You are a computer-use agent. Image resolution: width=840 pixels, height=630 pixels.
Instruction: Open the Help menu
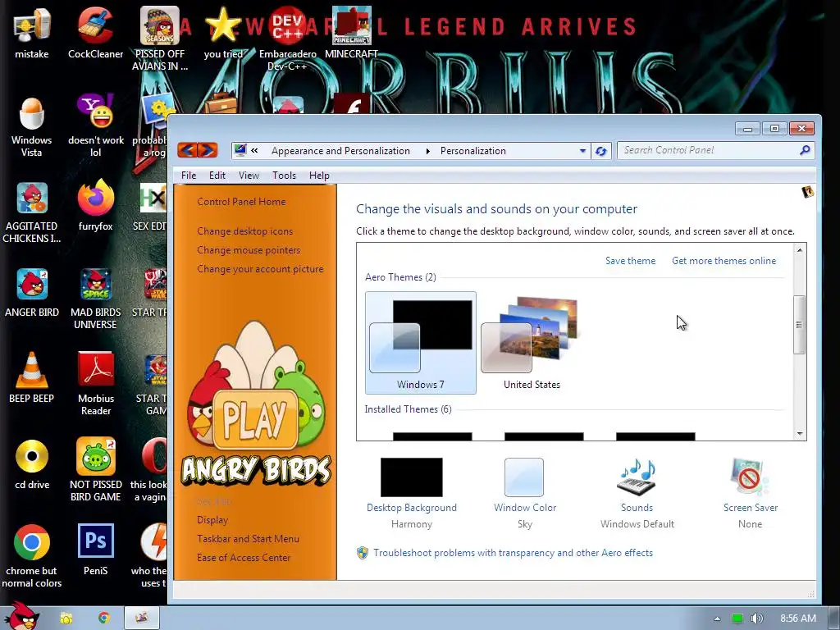coord(319,176)
